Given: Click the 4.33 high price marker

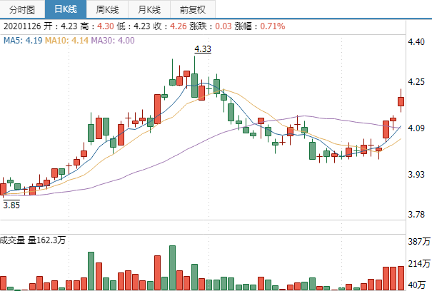Looking at the screenshot, I should click(203, 49).
